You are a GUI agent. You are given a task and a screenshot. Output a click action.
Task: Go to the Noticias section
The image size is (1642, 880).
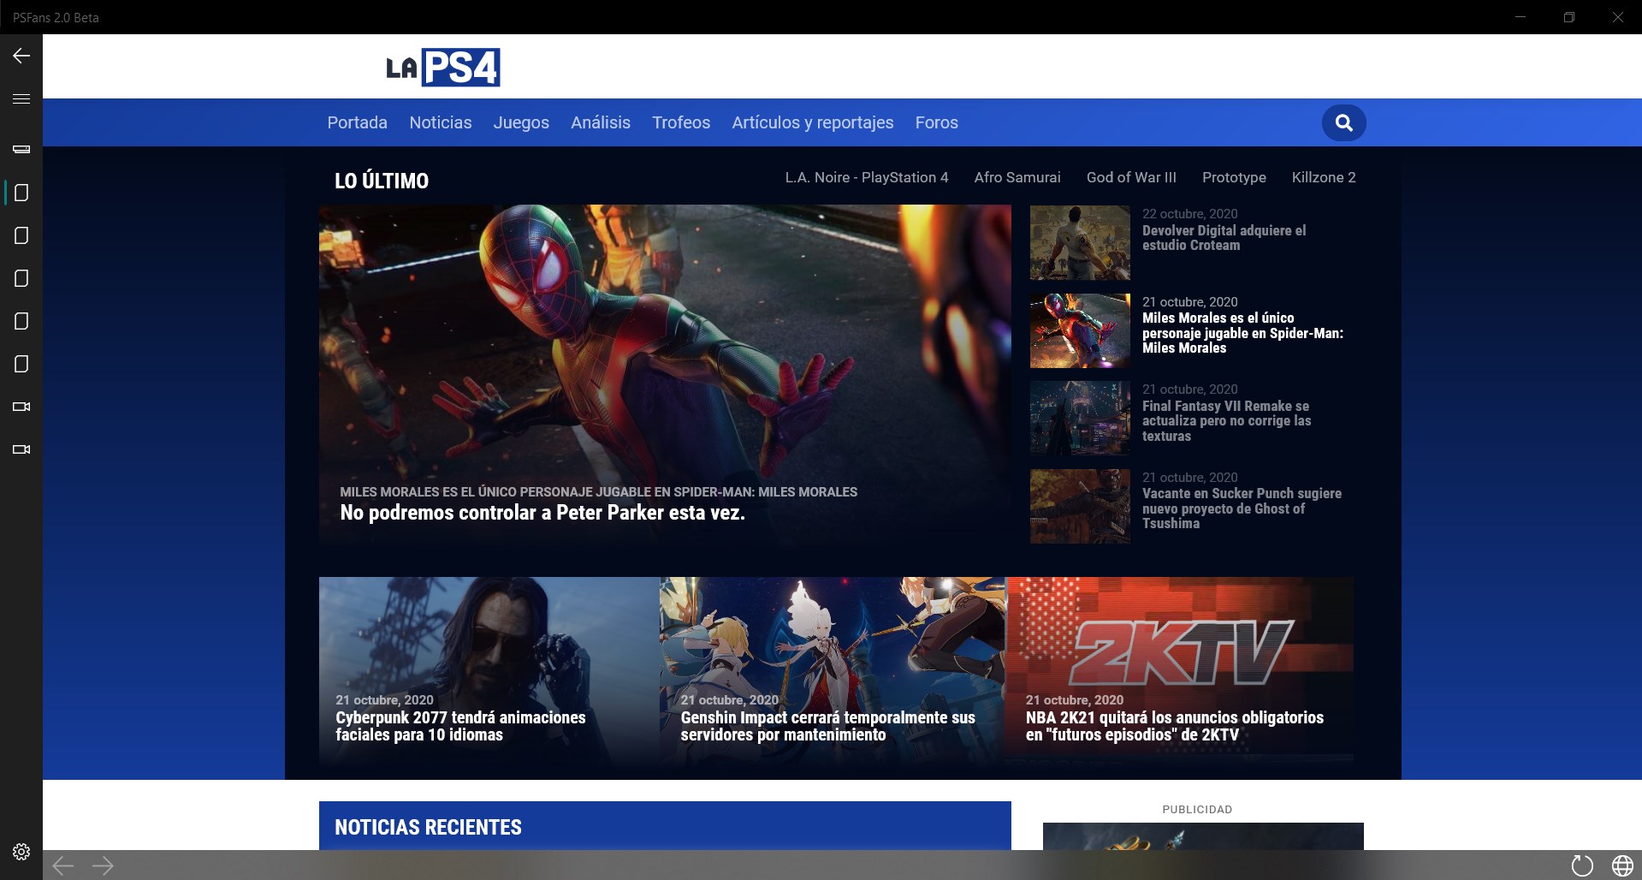[440, 122]
